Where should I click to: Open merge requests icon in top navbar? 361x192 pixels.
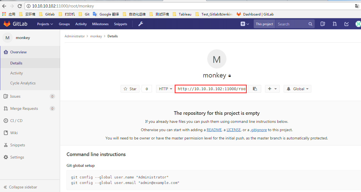click(335, 24)
